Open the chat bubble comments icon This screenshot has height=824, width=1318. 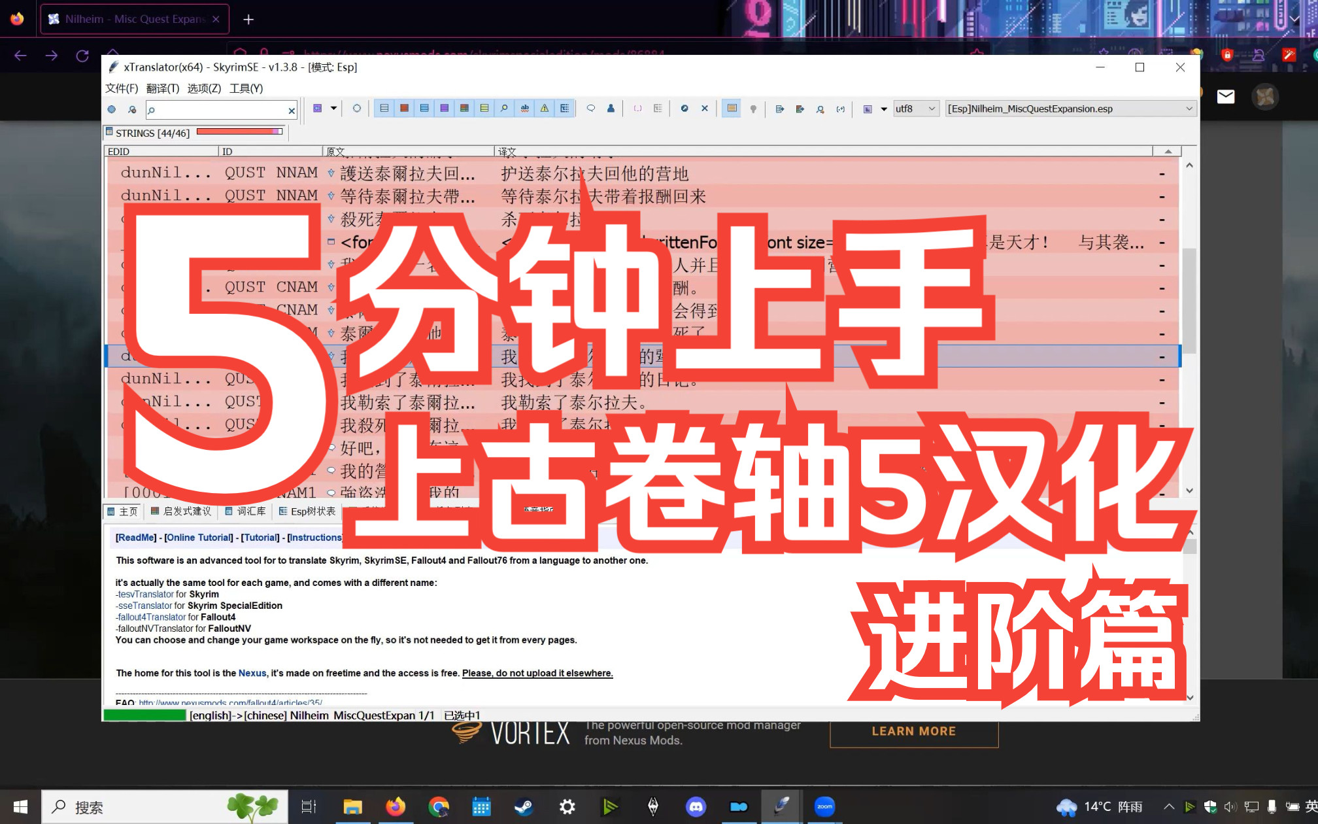(x=590, y=109)
